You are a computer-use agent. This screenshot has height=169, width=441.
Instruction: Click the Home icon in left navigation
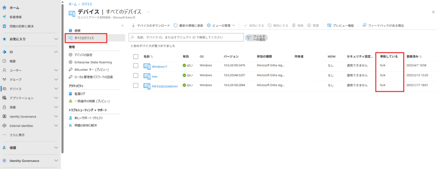pos(4,8)
